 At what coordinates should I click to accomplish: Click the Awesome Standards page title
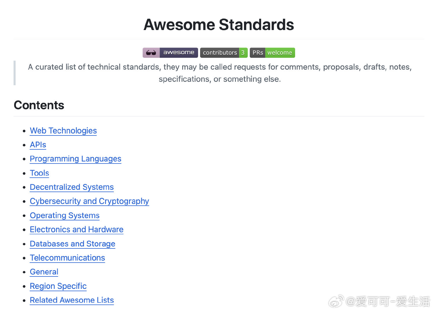coord(219,25)
